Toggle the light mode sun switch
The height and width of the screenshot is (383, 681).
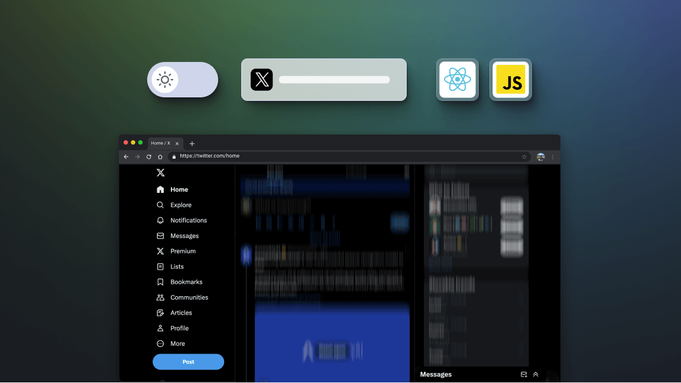tap(183, 80)
